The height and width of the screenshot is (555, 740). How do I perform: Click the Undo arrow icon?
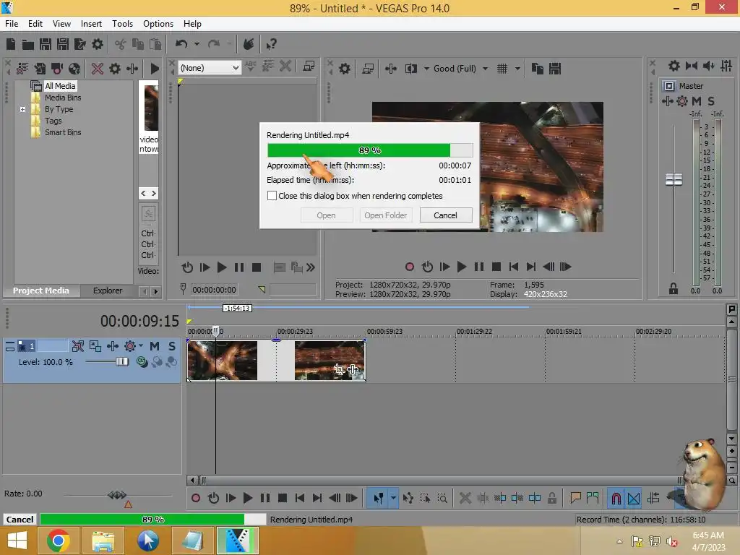pos(181,44)
